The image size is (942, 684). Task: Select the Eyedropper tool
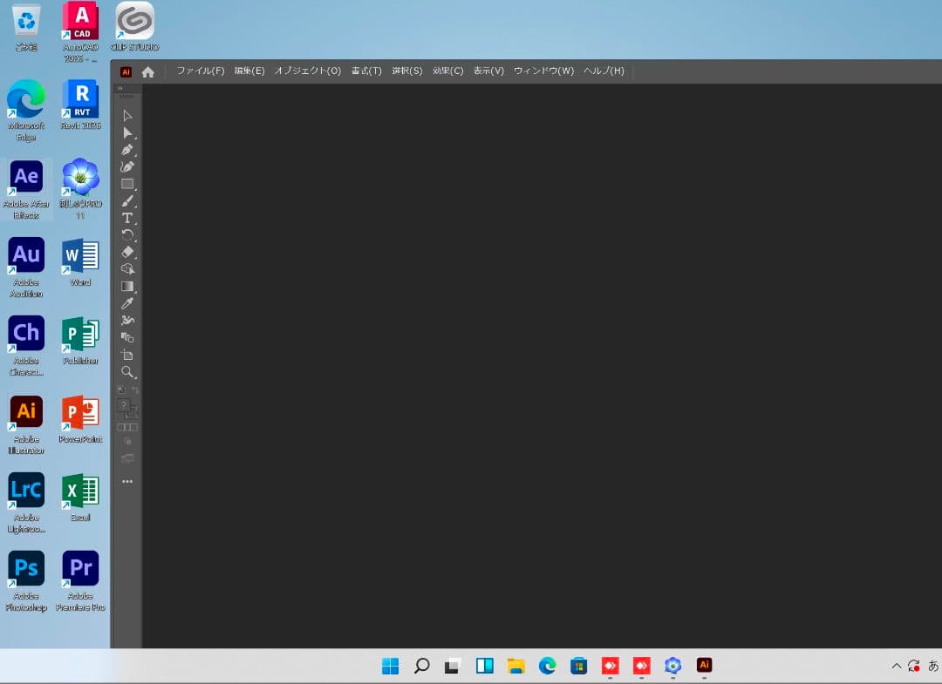pos(127,303)
